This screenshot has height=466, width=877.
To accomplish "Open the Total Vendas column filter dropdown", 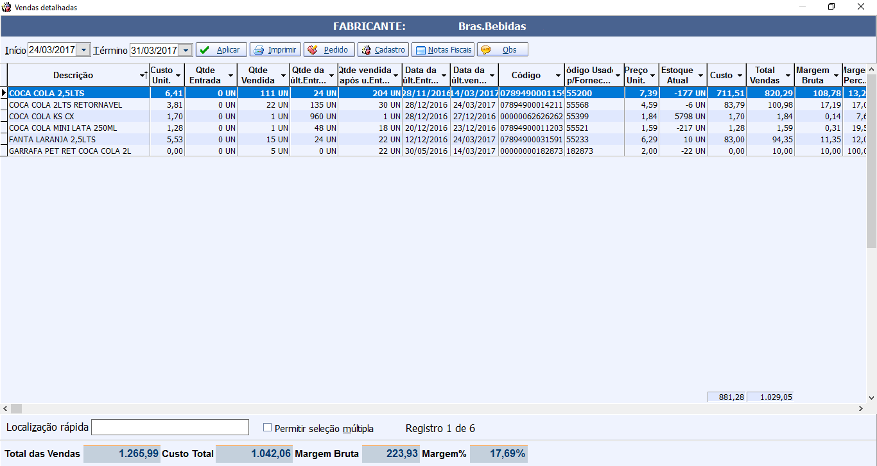I will click(788, 76).
